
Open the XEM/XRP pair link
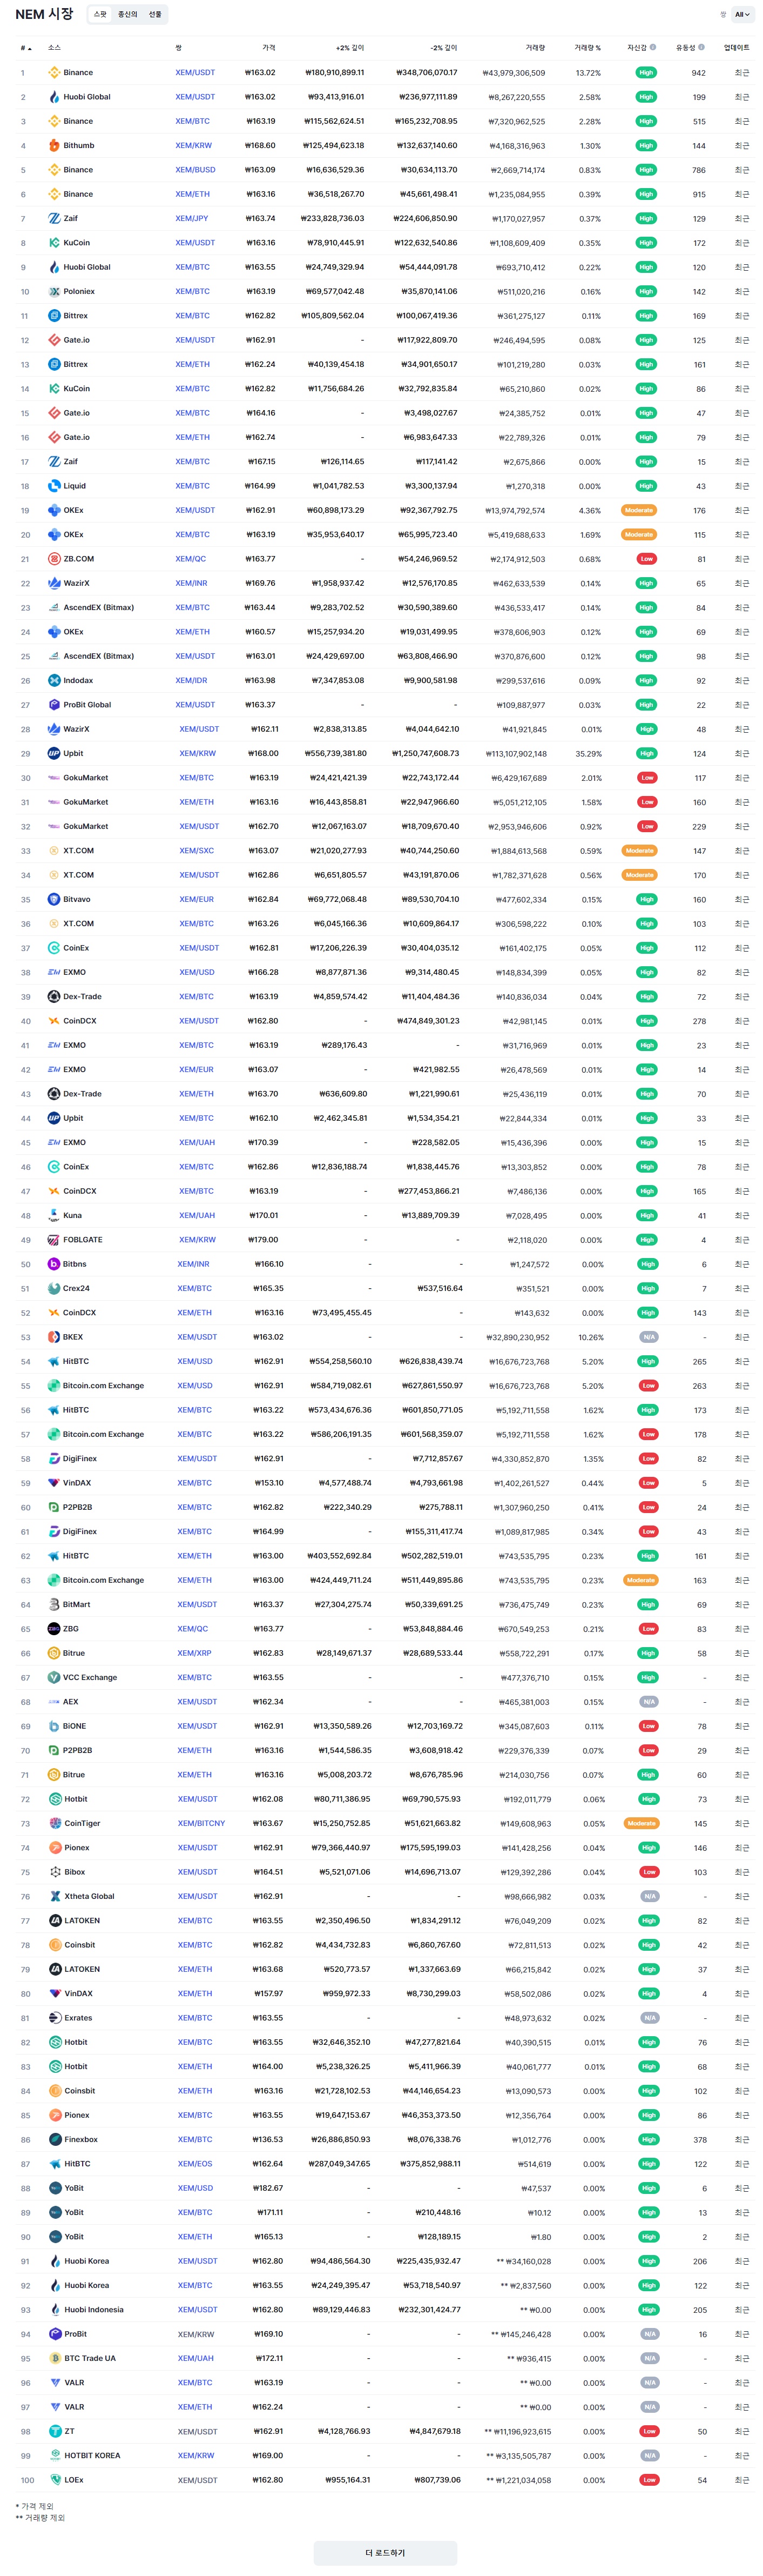click(195, 1653)
